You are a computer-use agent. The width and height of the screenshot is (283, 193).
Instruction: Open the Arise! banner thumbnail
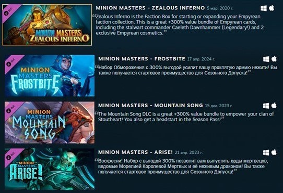pos(50,169)
